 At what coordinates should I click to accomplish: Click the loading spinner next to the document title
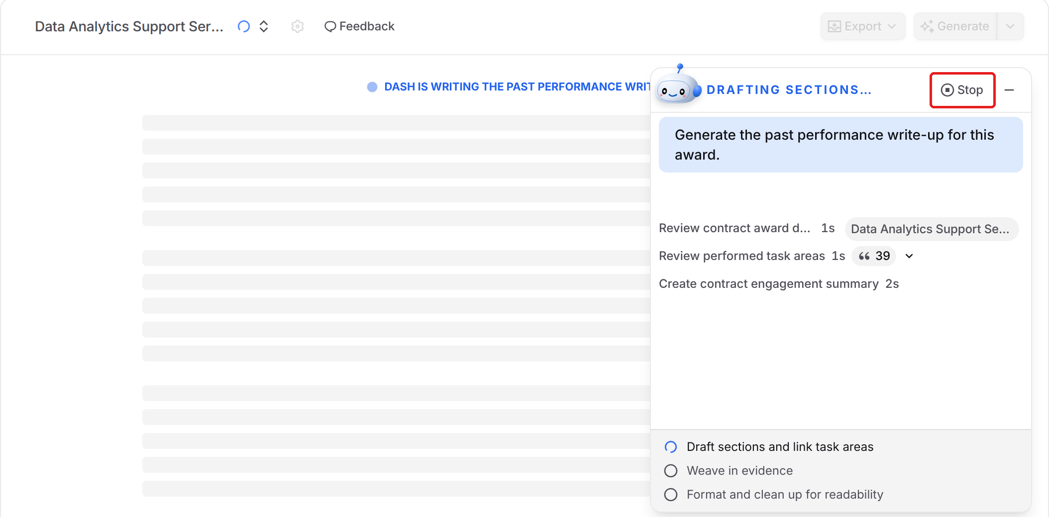[x=244, y=26]
